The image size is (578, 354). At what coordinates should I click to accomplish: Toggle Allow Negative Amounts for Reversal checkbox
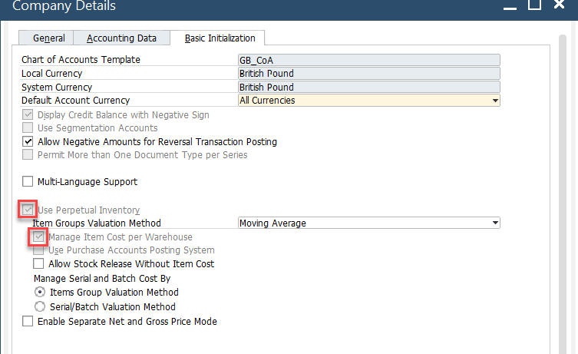tap(28, 142)
